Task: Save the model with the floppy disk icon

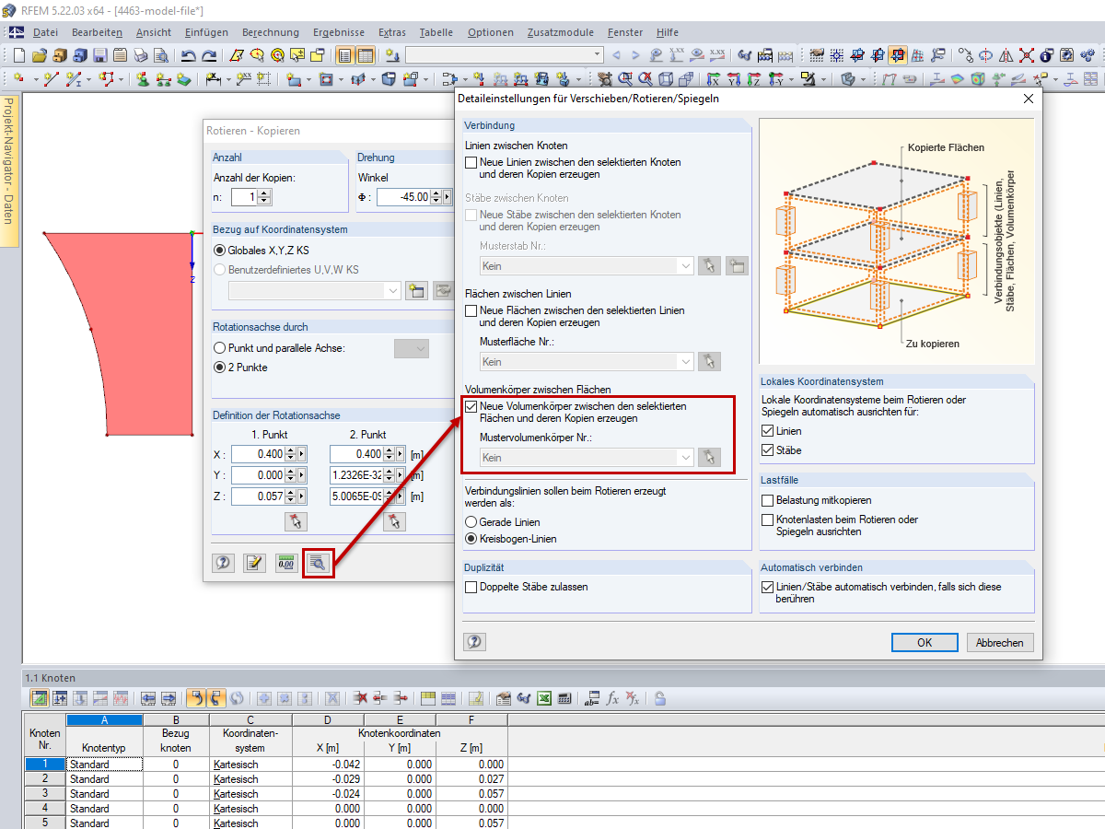Action: 99,55
